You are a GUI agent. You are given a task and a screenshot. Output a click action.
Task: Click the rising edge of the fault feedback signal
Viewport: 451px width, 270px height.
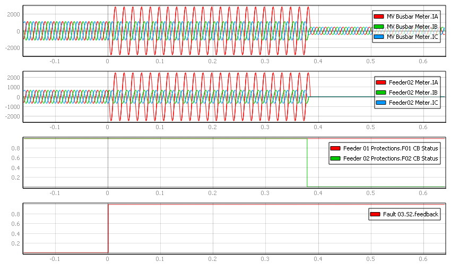(x=108, y=229)
